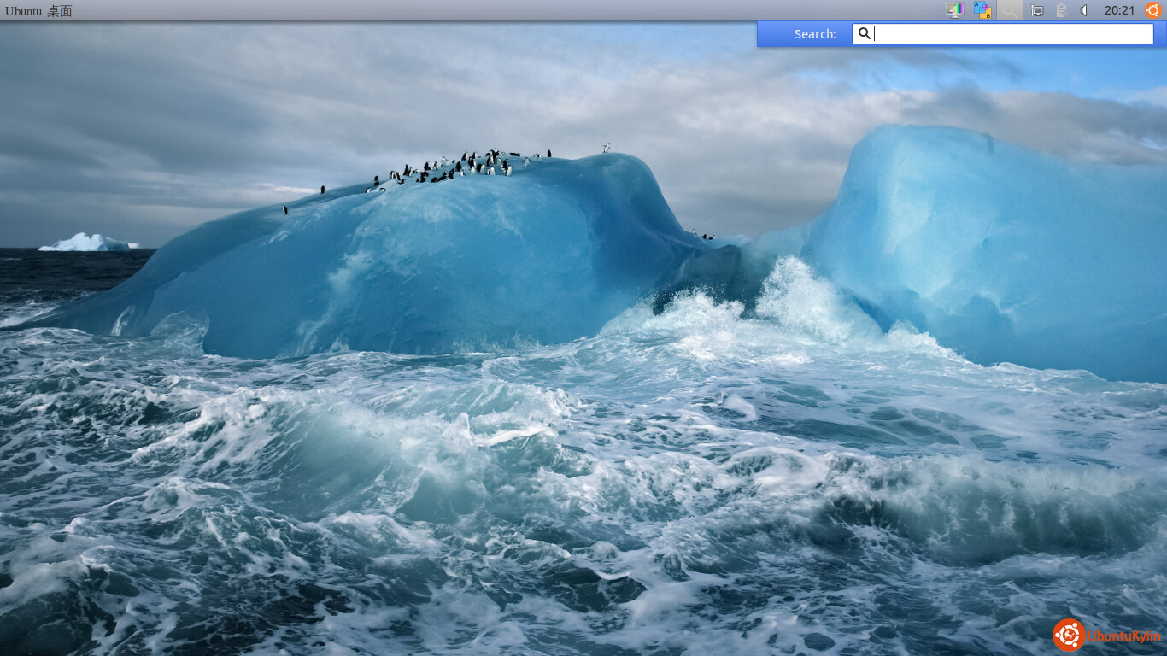This screenshot has width=1167, height=656.
Task: Open the 20:21 clock menu
Action: (1119, 10)
